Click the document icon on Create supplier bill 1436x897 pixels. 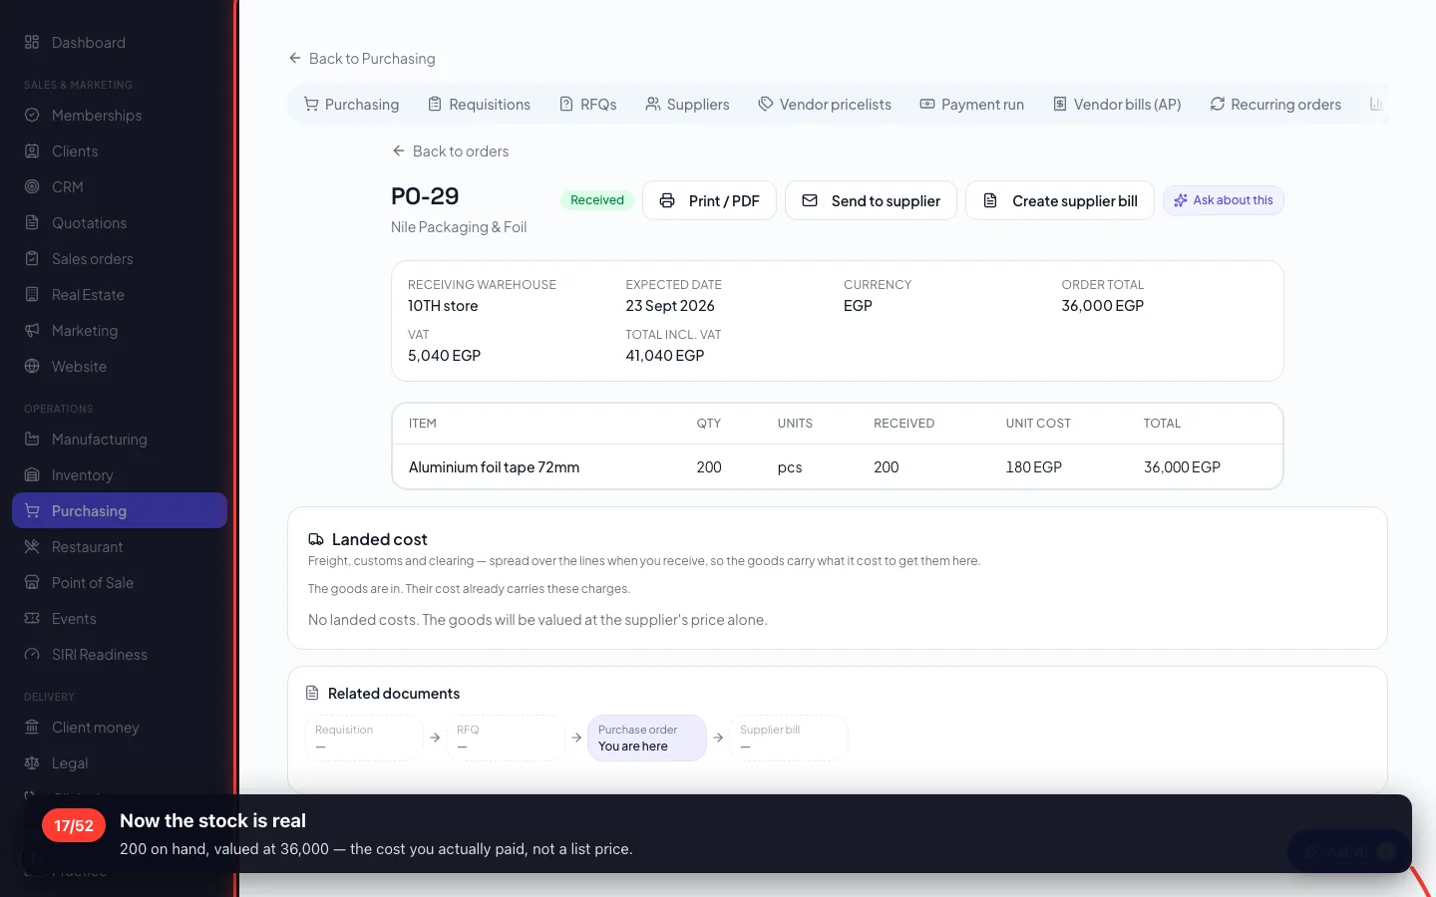pos(990,200)
